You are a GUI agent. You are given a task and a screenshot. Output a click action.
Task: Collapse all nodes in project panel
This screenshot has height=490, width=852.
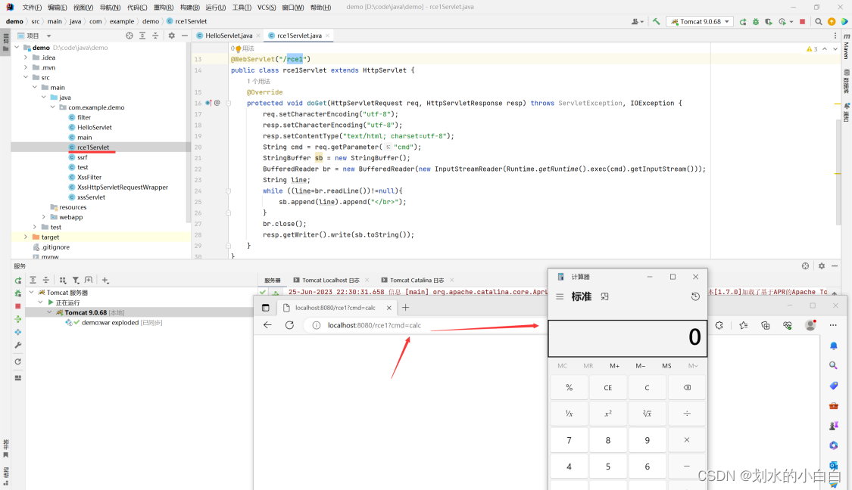tap(155, 36)
